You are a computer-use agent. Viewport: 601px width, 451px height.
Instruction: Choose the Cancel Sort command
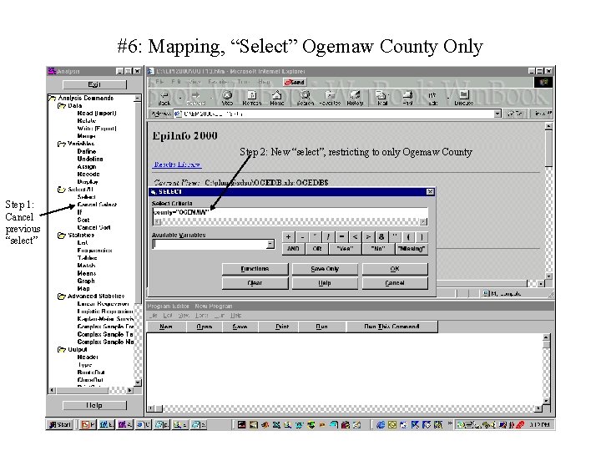[x=93, y=227]
